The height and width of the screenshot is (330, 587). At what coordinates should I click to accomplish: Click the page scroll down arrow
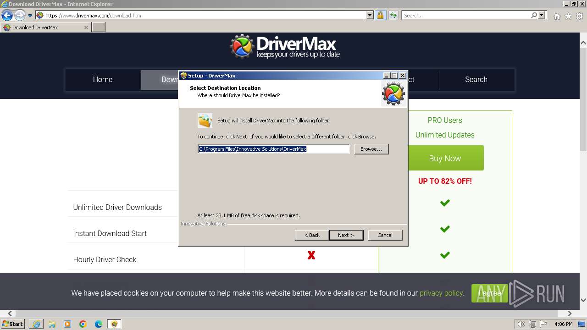(583, 300)
